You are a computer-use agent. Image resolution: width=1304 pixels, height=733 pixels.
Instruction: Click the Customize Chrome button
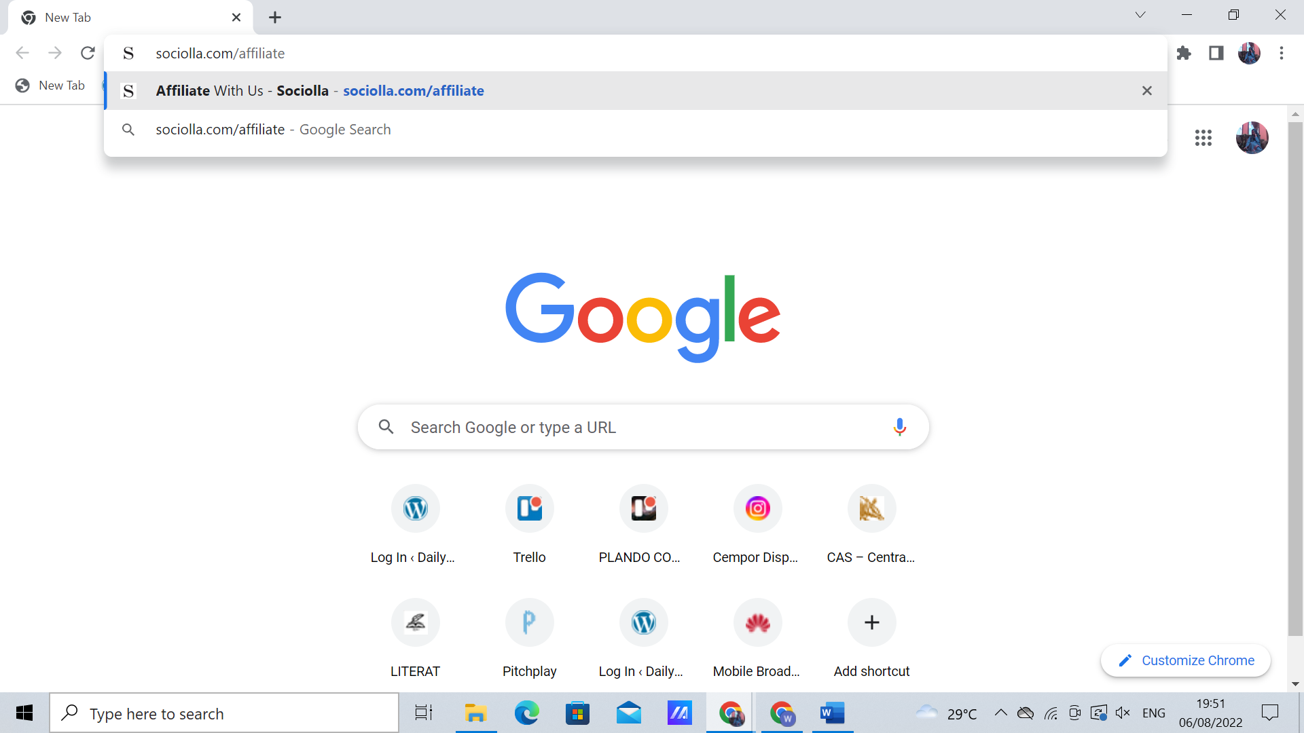click(1186, 660)
